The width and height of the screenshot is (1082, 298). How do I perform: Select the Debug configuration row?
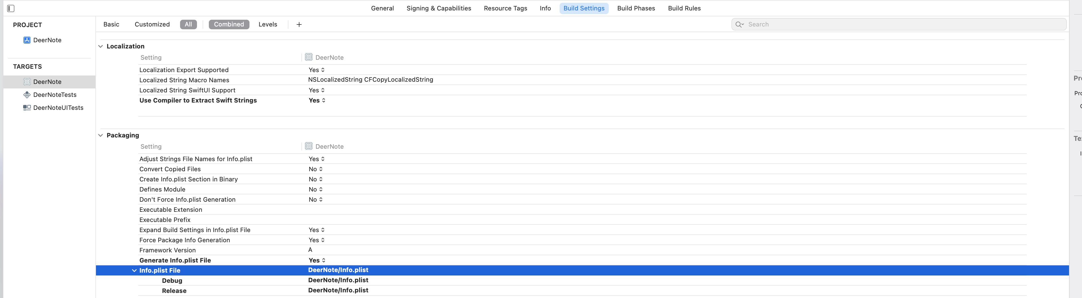(x=582, y=281)
